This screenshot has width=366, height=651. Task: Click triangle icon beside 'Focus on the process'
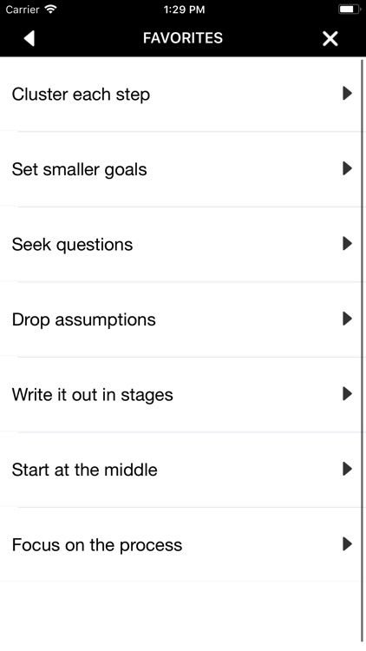pyautogui.click(x=347, y=544)
